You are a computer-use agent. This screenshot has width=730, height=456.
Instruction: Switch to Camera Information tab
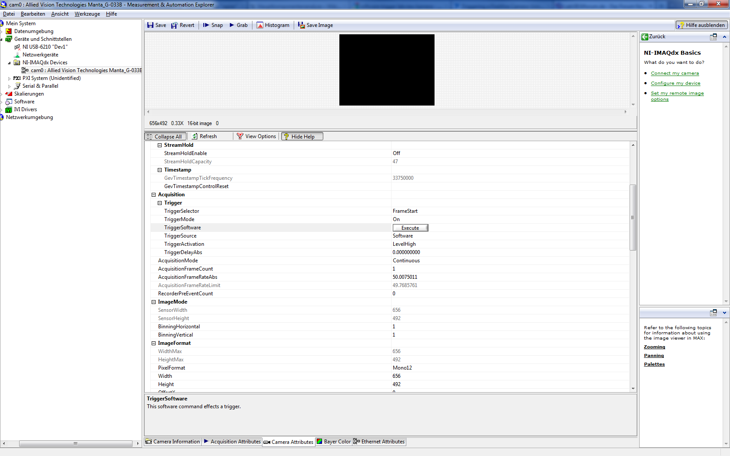point(173,442)
